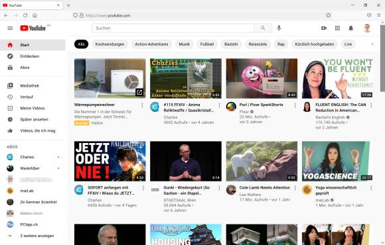Bookmark this page with the star icon
Viewport: 385px width, 245px height.
(x=329, y=15)
